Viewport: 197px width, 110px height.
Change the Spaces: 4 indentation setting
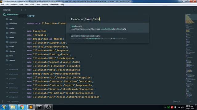(176, 101)
